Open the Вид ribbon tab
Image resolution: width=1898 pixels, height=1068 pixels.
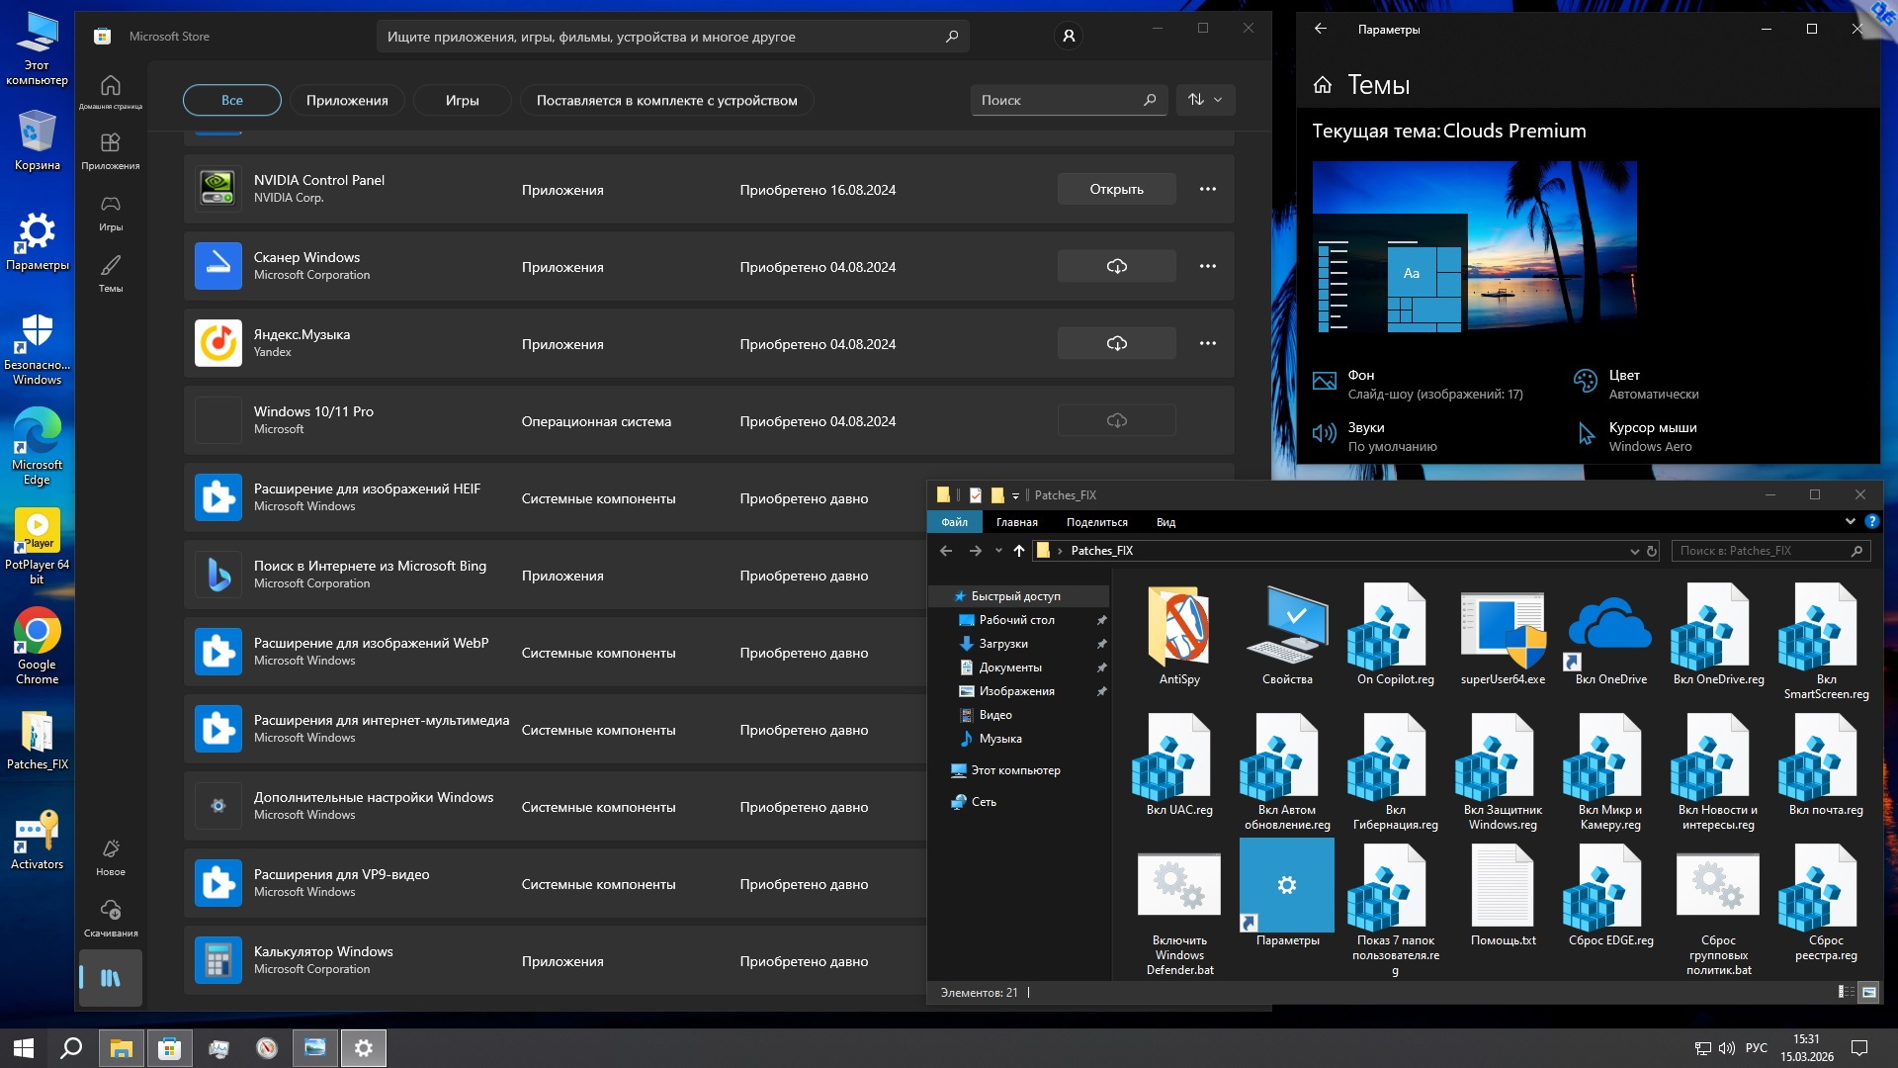pos(1165,522)
